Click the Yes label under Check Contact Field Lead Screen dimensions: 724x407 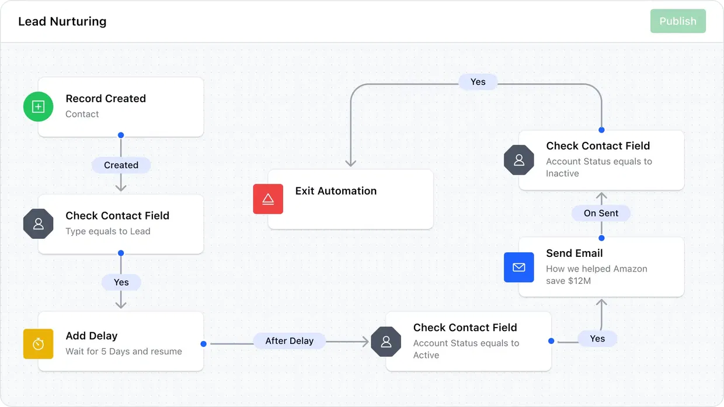[x=121, y=282]
